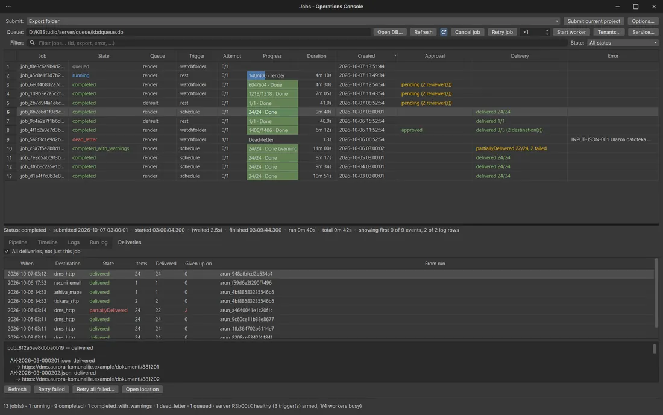
Task: Open the State All states dropdown
Action: pos(623,43)
